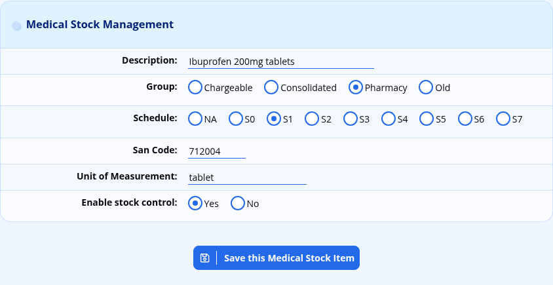553x285 pixels.
Task: Enable stock control with Yes
Action: (195, 203)
